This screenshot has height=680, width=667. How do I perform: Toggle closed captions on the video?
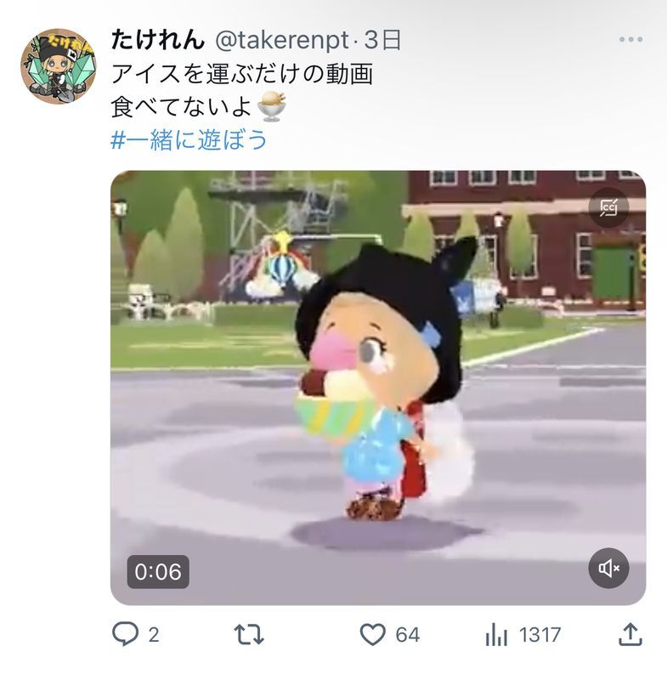[608, 207]
